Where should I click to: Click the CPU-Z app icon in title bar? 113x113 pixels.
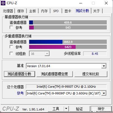click(x=3, y=3)
